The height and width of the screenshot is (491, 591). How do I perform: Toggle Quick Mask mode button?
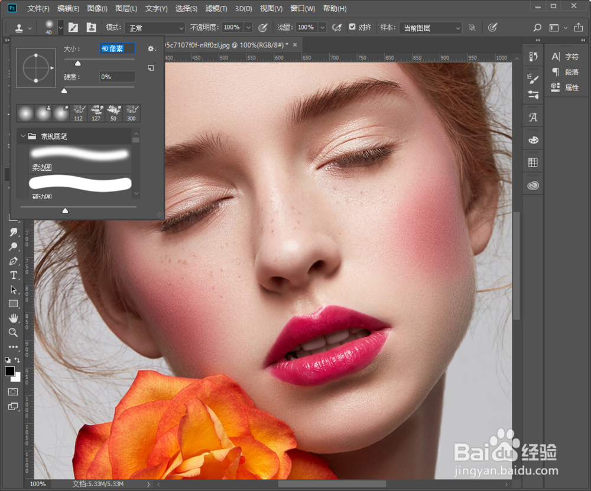pyautogui.click(x=13, y=392)
